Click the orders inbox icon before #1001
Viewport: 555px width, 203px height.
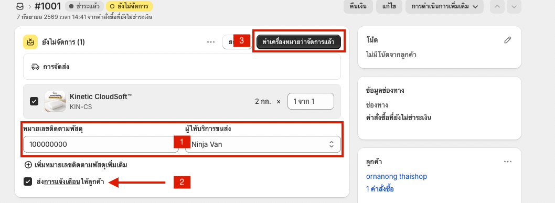tap(20, 6)
